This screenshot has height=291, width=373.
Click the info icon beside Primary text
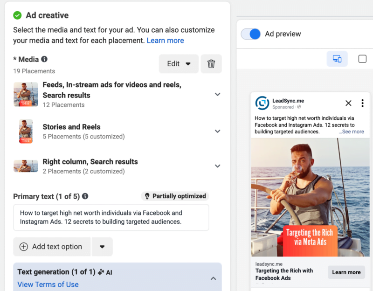(85, 196)
